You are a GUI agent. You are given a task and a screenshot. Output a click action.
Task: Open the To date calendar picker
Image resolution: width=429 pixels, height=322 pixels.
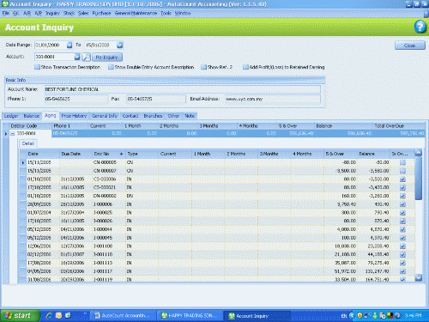click(120, 45)
